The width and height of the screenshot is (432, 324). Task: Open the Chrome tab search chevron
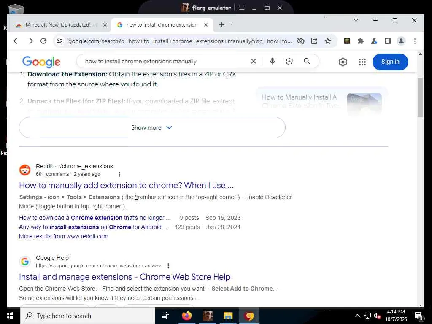(x=356, y=20)
